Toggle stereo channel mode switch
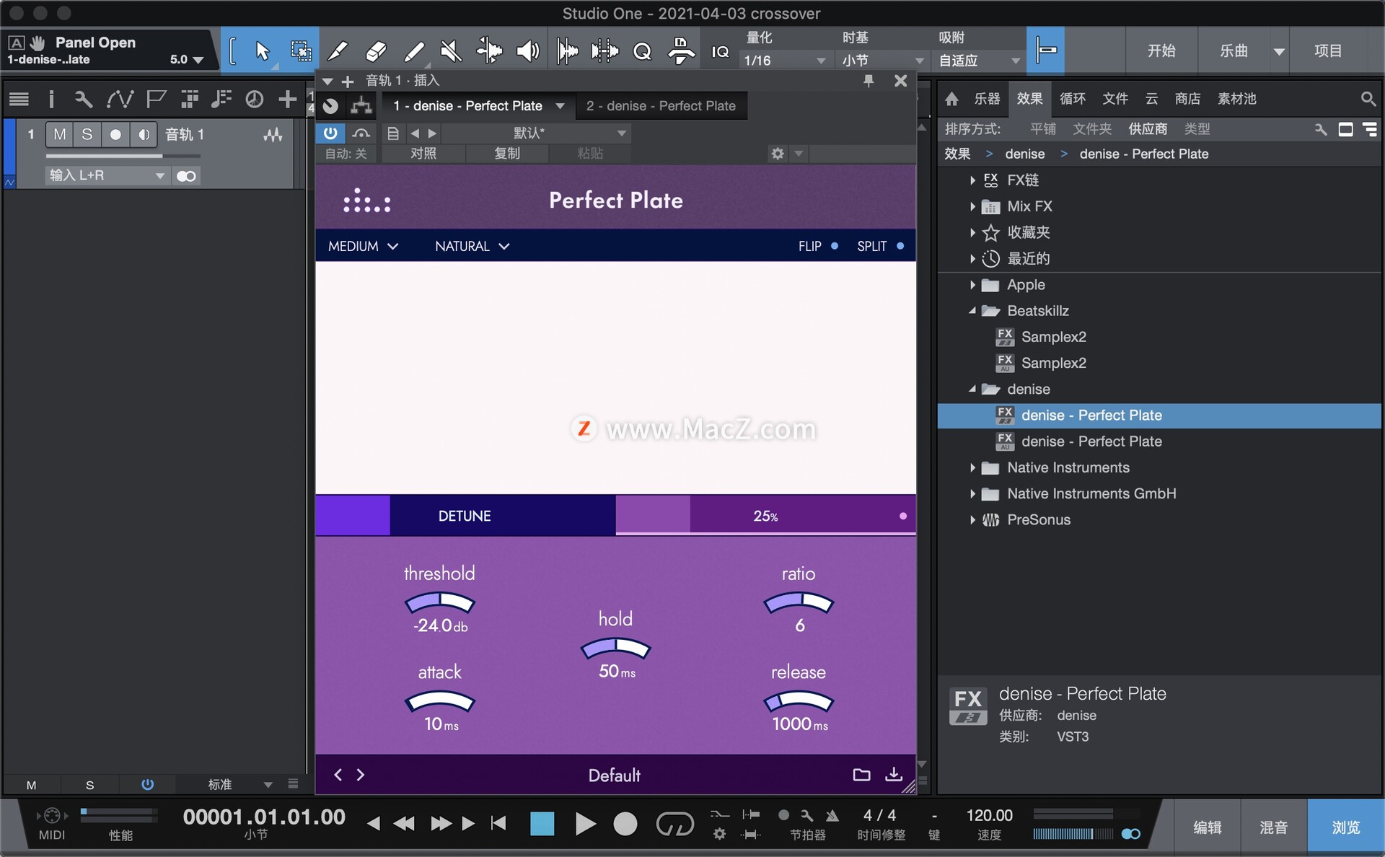1385x857 pixels. [x=186, y=176]
